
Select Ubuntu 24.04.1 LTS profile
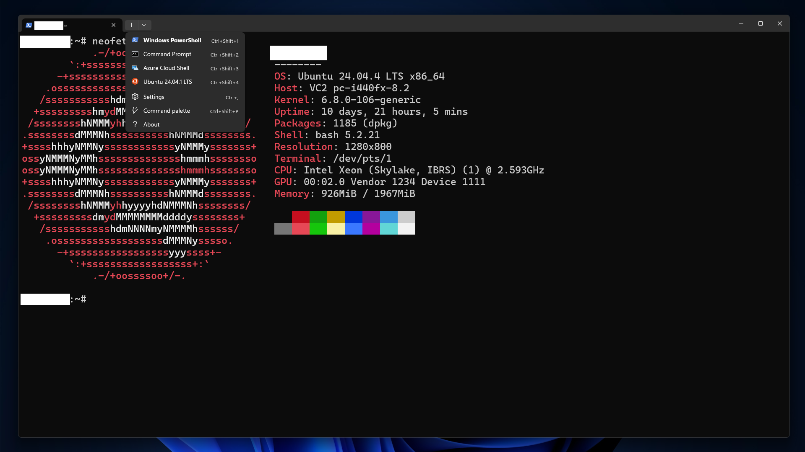[x=167, y=82]
